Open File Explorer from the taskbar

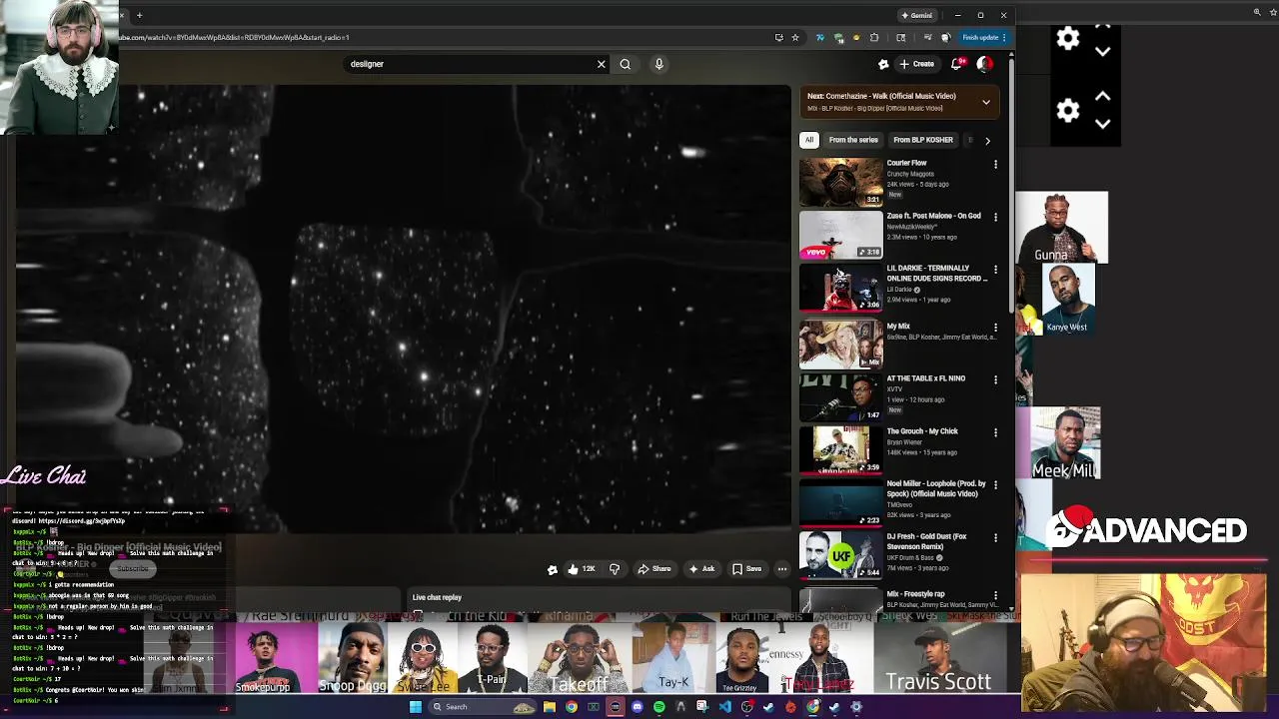coord(550,707)
